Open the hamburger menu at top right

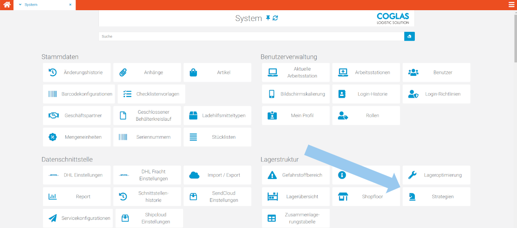511,5
